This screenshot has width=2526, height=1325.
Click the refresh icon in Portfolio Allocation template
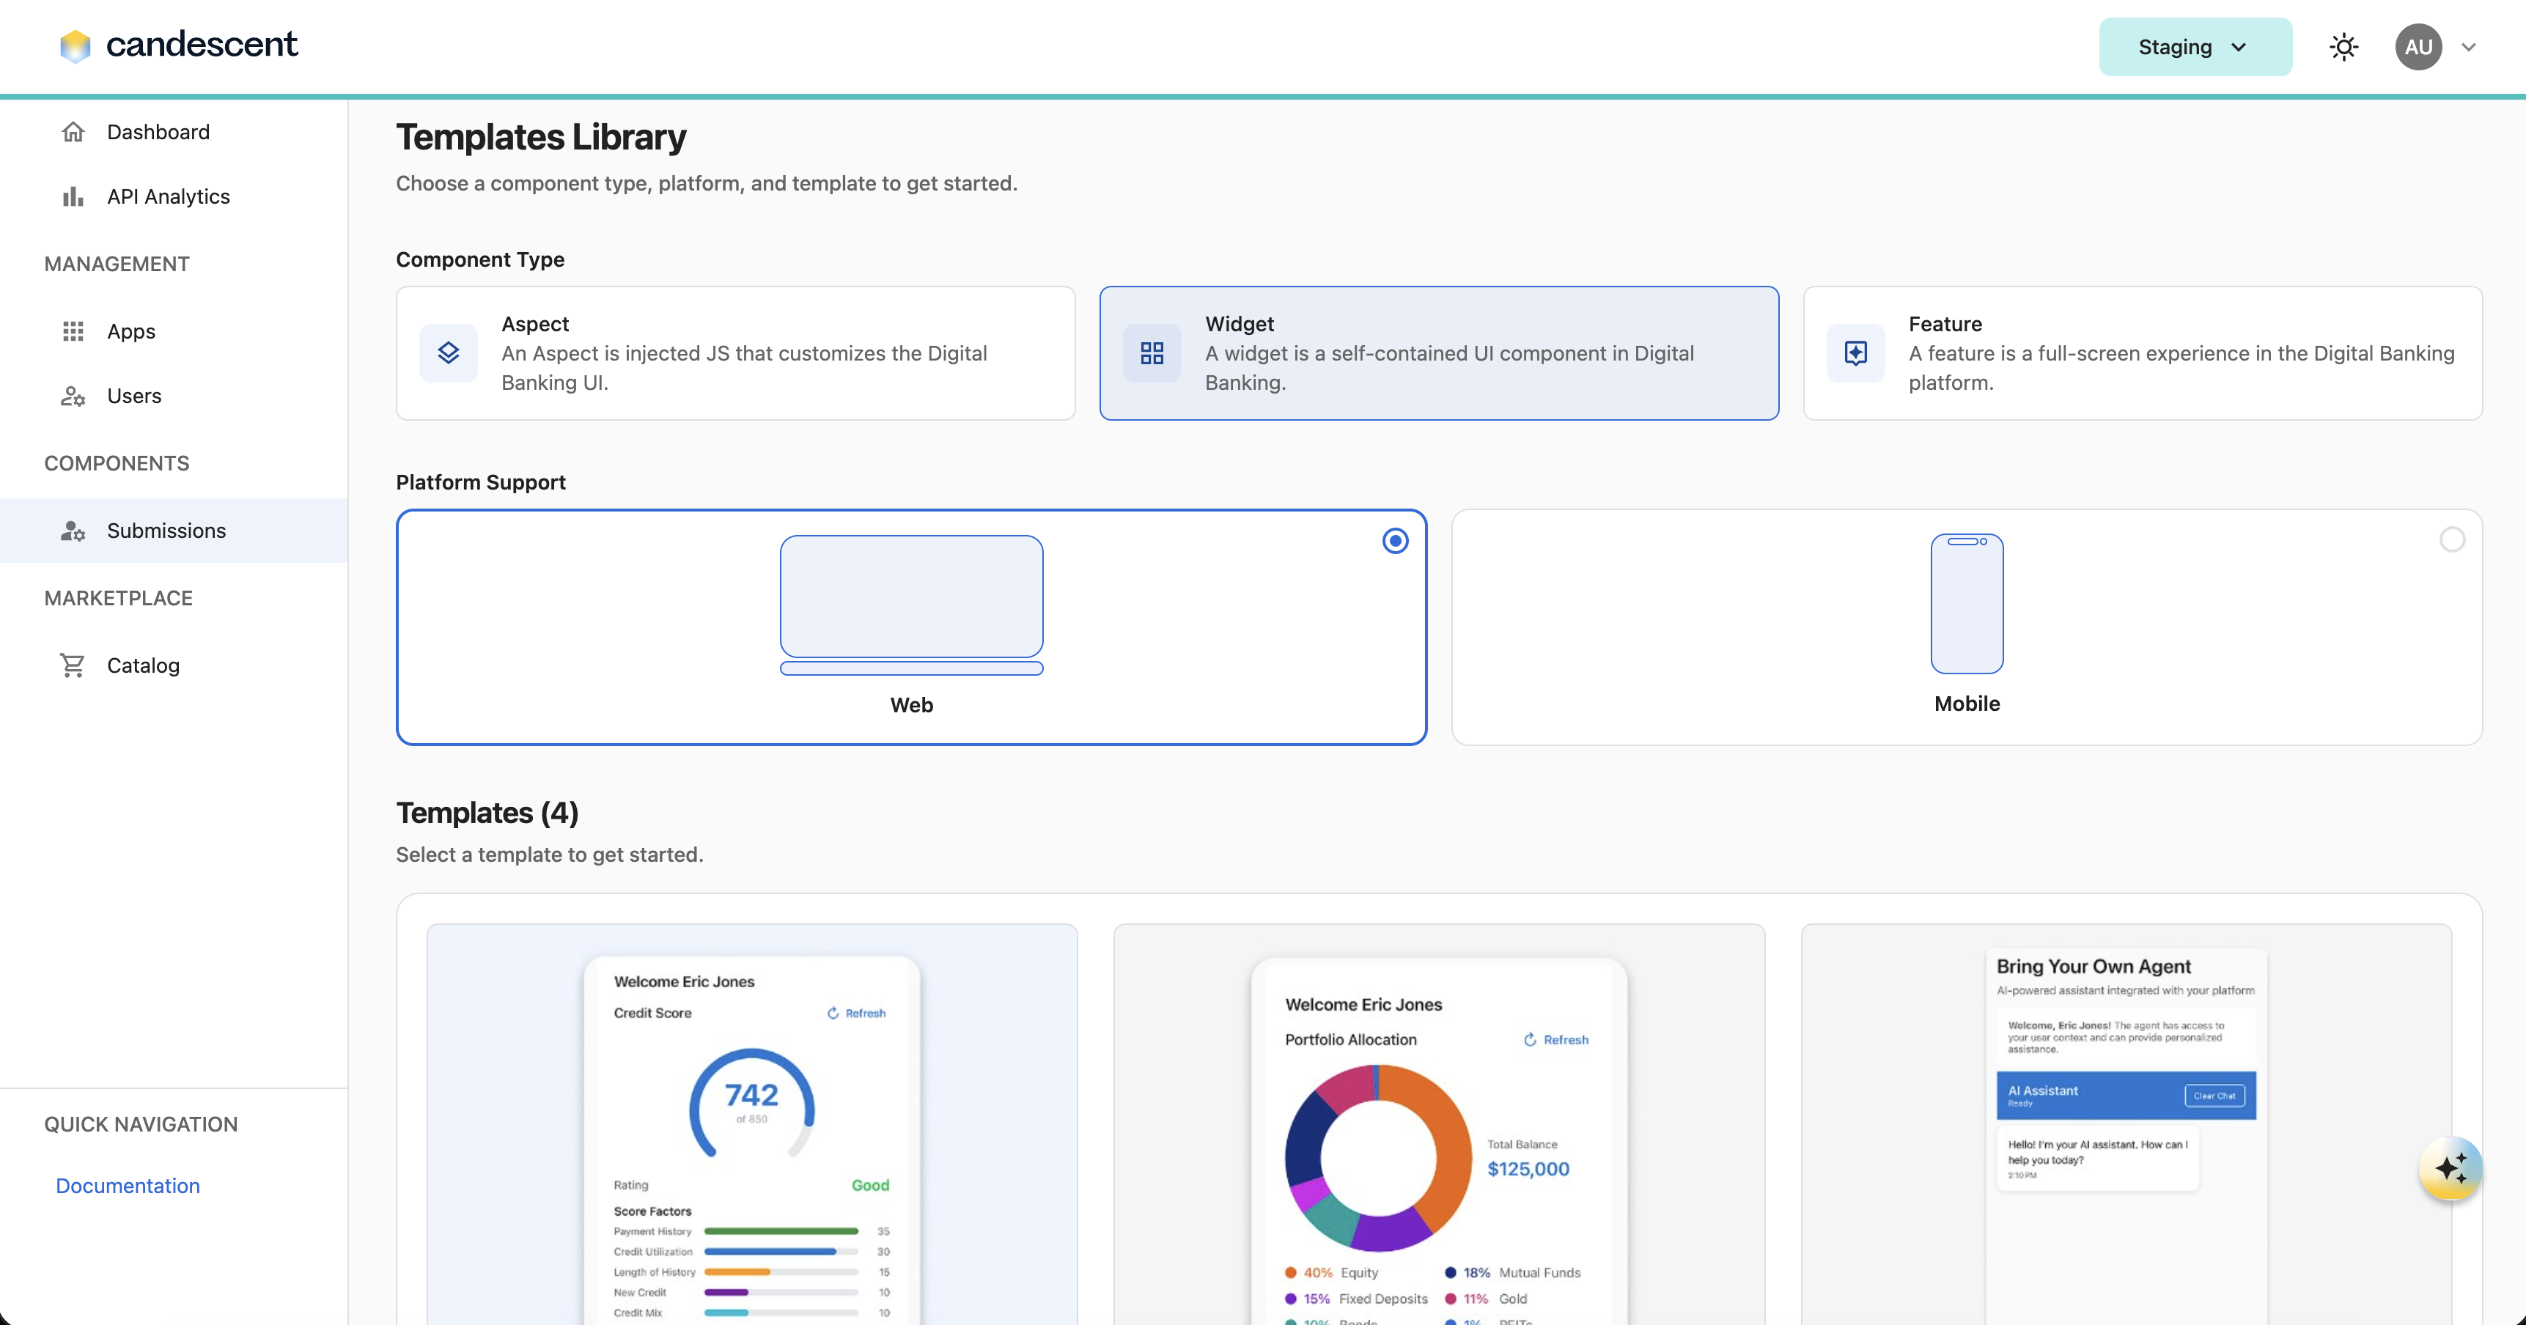tap(1530, 1040)
